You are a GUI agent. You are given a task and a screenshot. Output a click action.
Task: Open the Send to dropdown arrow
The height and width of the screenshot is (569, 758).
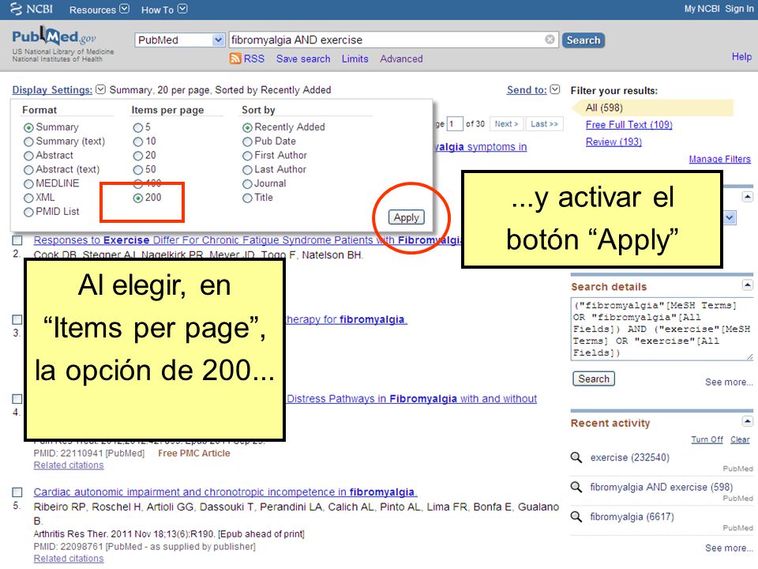[x=555, y=89]
